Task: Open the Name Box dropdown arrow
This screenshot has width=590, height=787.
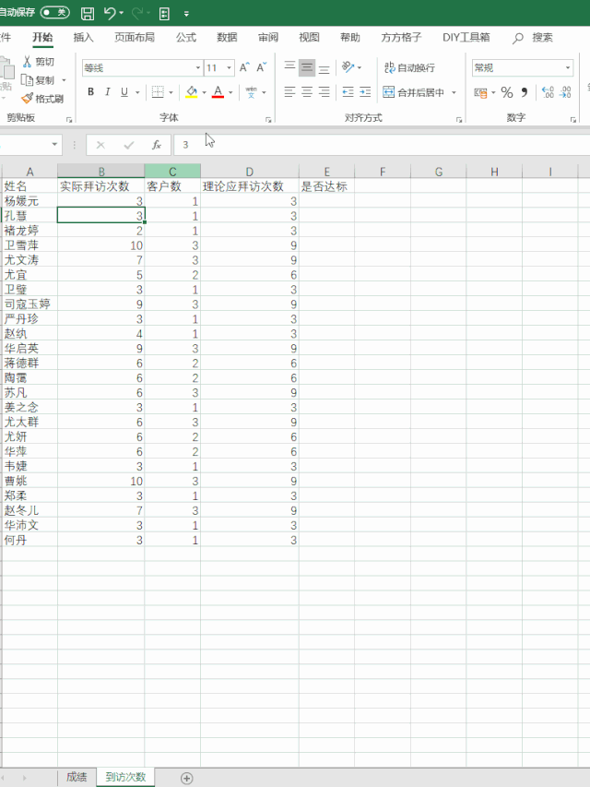Action: 54,145
